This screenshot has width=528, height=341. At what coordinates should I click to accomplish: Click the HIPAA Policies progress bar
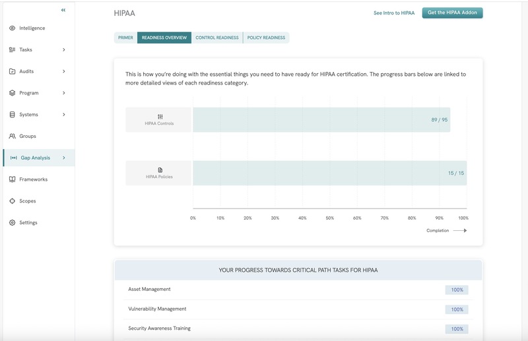pyautogui.click(x=329, y=173)
